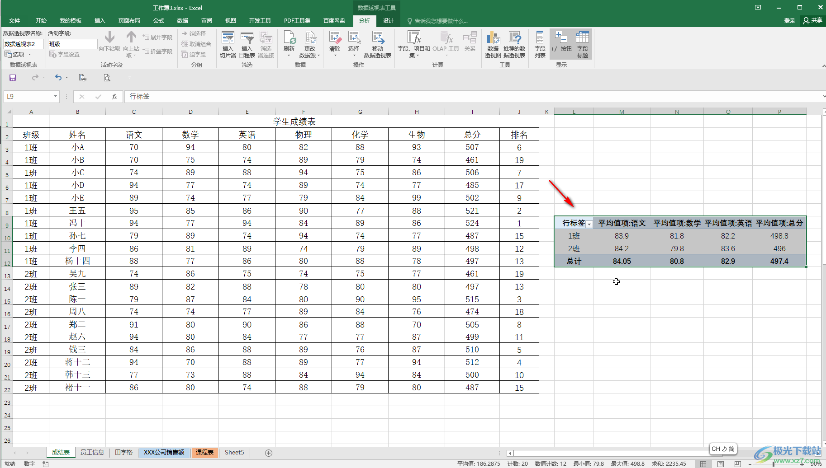Click the 活动字段 input box
Image resolution: width=826 pixels, height=468 pixels.
[x=72, y=44]
